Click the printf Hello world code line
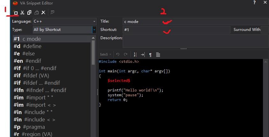The height and width of the screenshot is (137, 269). 135,90
